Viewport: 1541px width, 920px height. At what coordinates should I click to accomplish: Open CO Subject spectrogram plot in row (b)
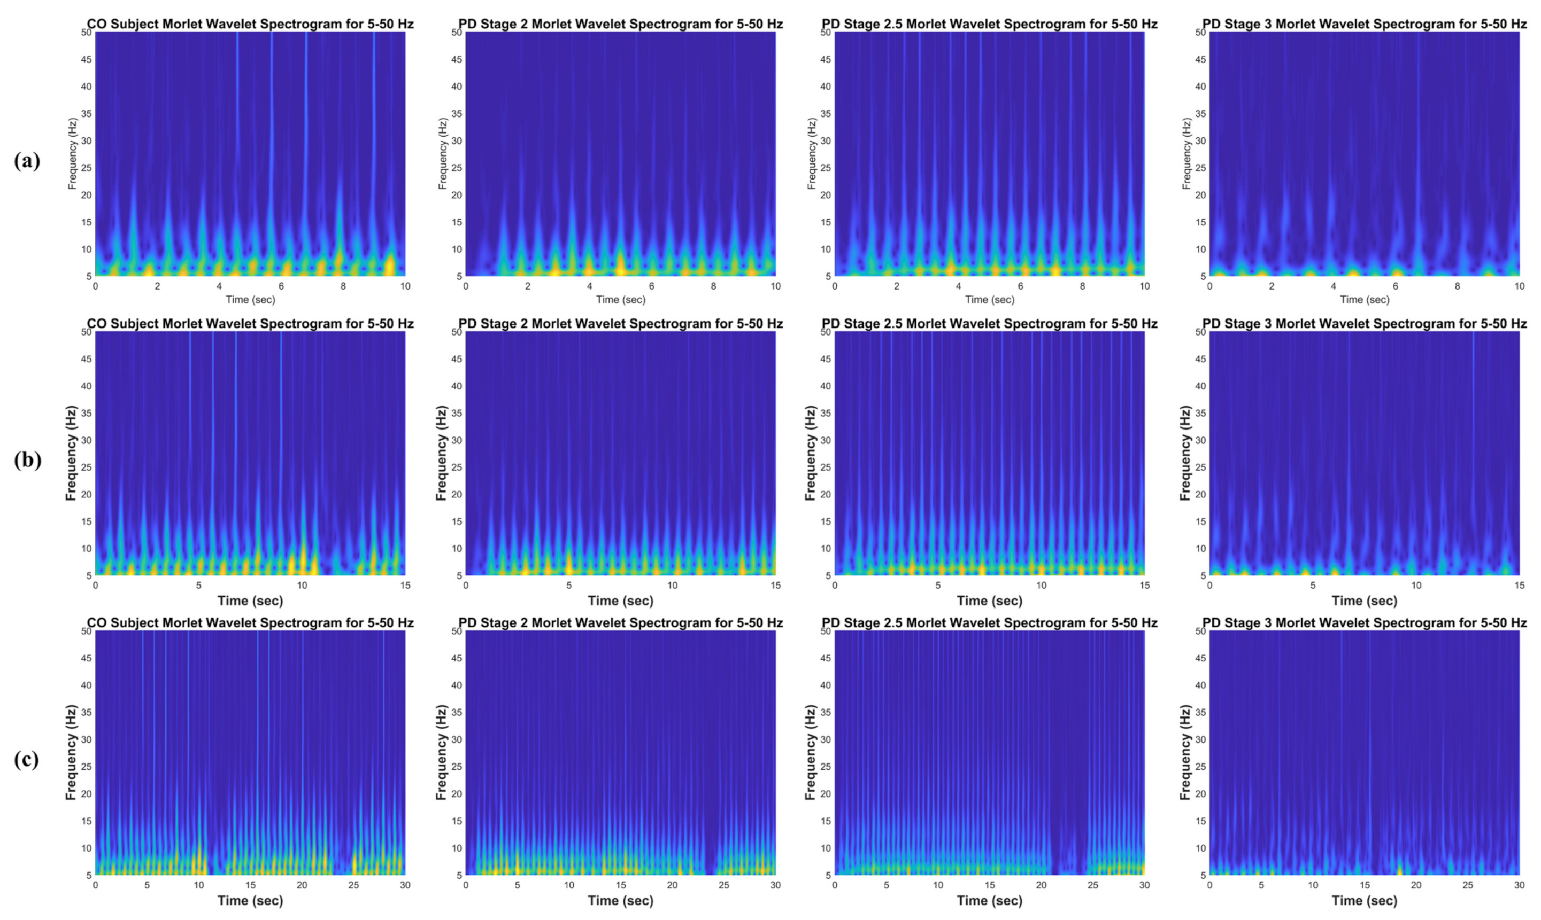point(250,453)
